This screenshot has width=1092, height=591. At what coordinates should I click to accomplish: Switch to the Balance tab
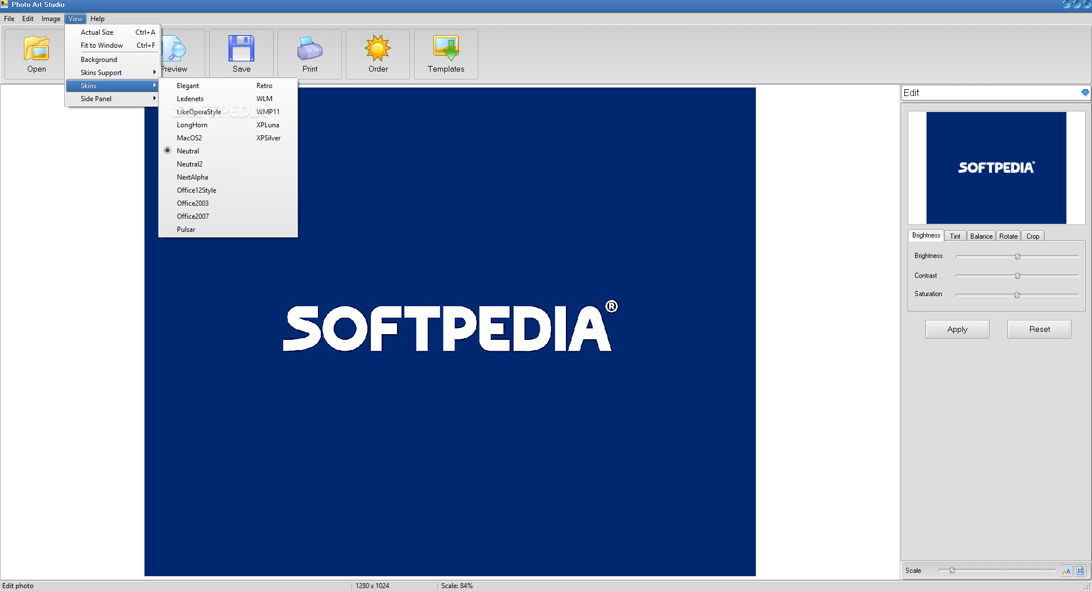point(981,236)
